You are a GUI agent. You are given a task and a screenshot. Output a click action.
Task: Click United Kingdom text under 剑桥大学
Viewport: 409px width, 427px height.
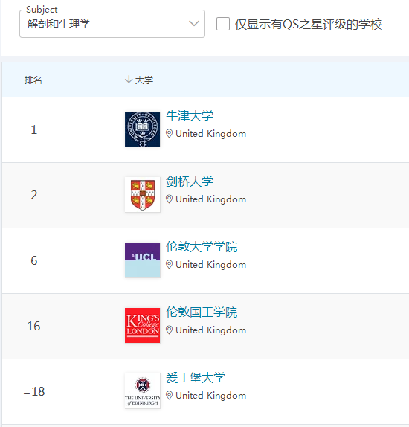click(x=210, y=199)
